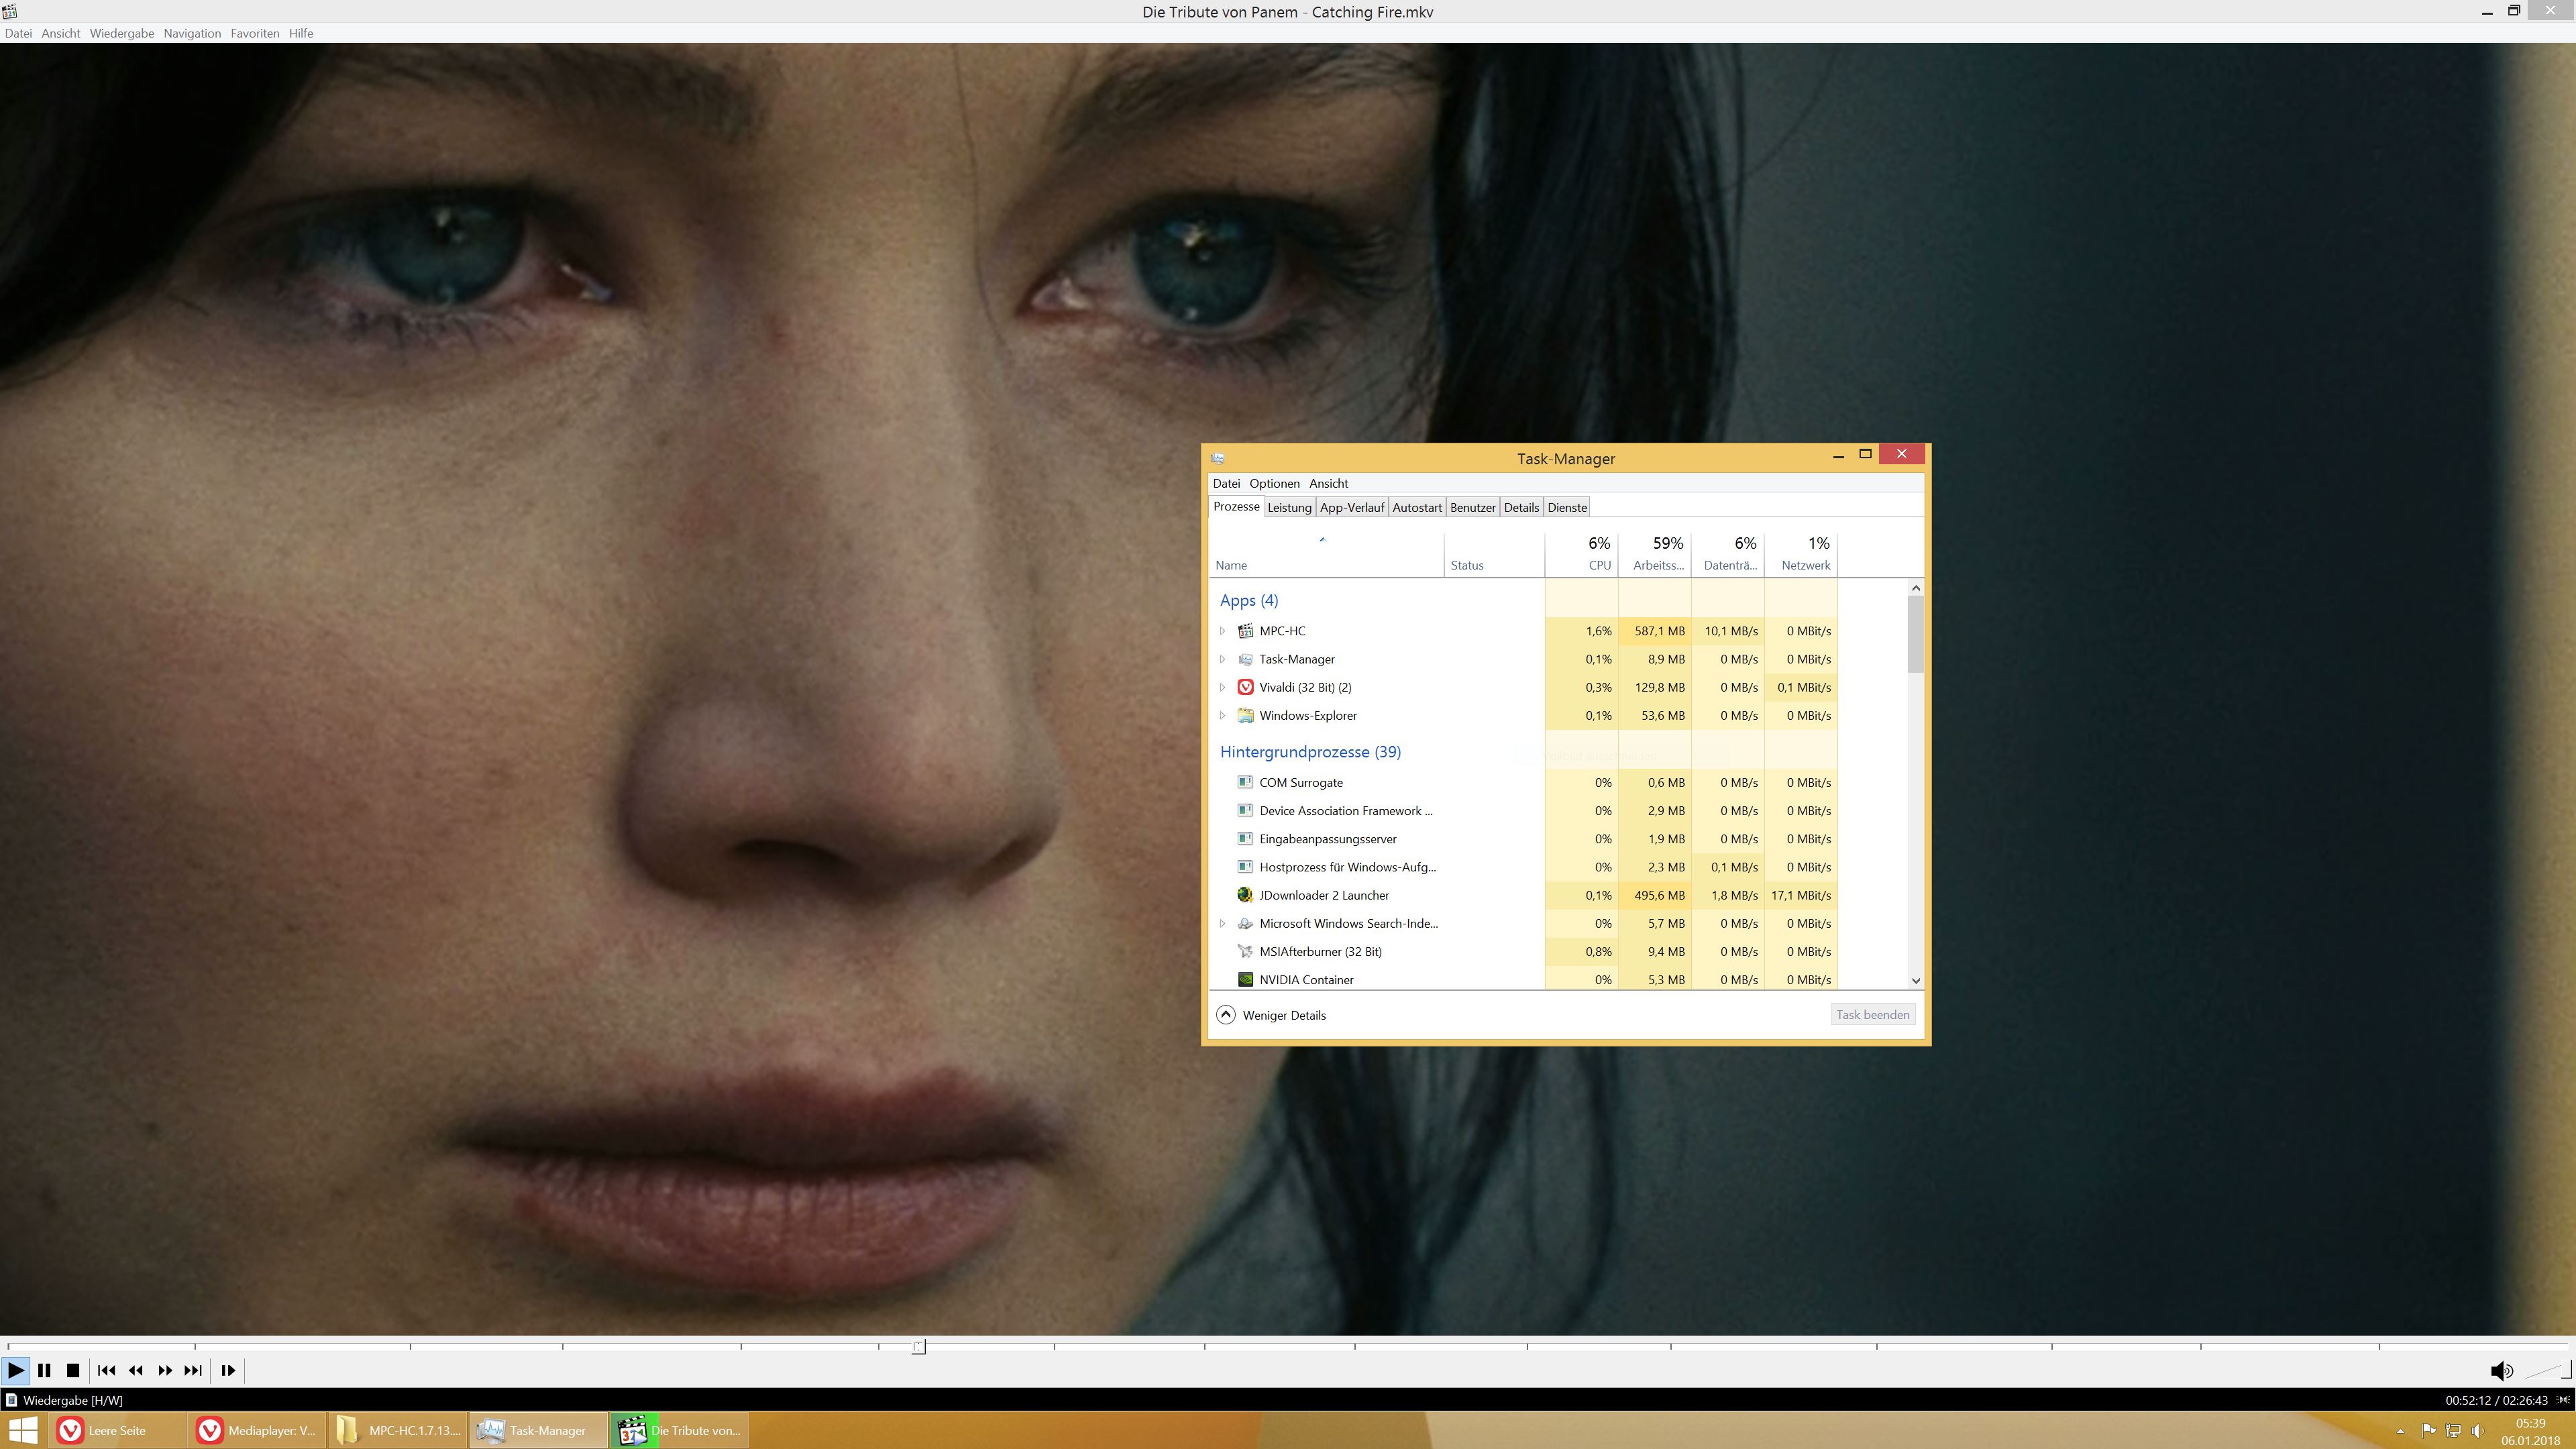Click the fast-forward (increase speed) icon
The height and width of the screenshot is (1449, 2576).
tap(165, 1370)
